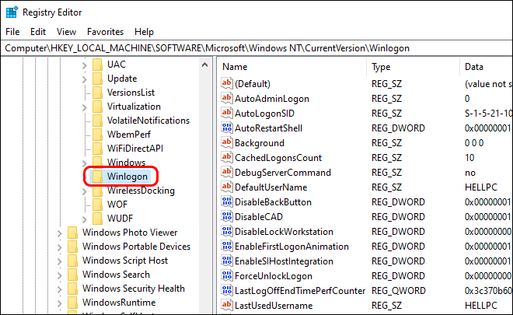
Task: Expand the Virtualization key
Action: (x=85, y=107)
